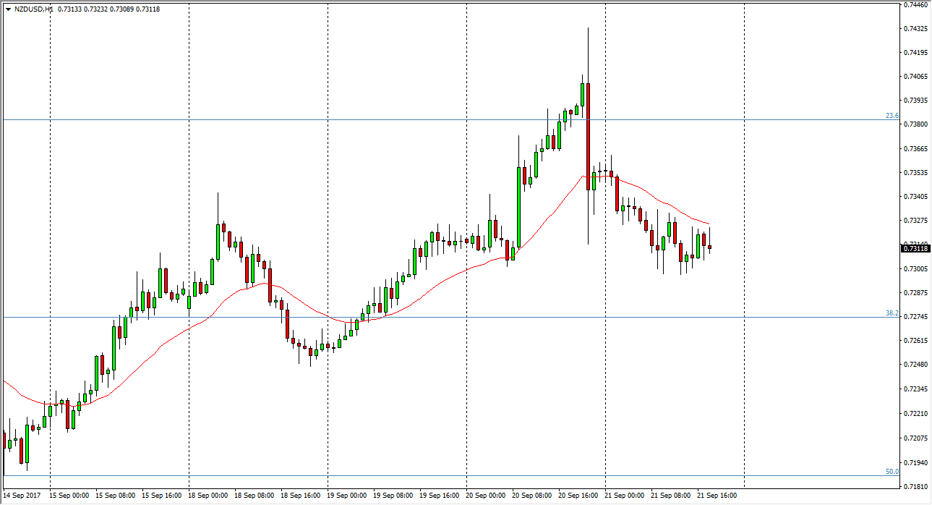Click the 15 Sep 08:00 time label
932x505 pixels.
coord(117,496)
